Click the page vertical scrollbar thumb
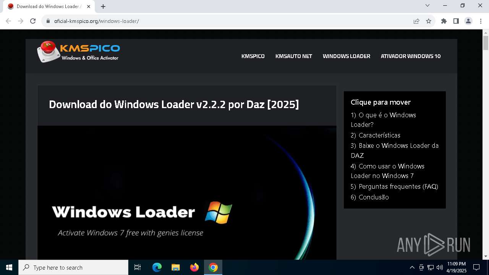Viewport: 489px width, 275px height. [486, 43]
